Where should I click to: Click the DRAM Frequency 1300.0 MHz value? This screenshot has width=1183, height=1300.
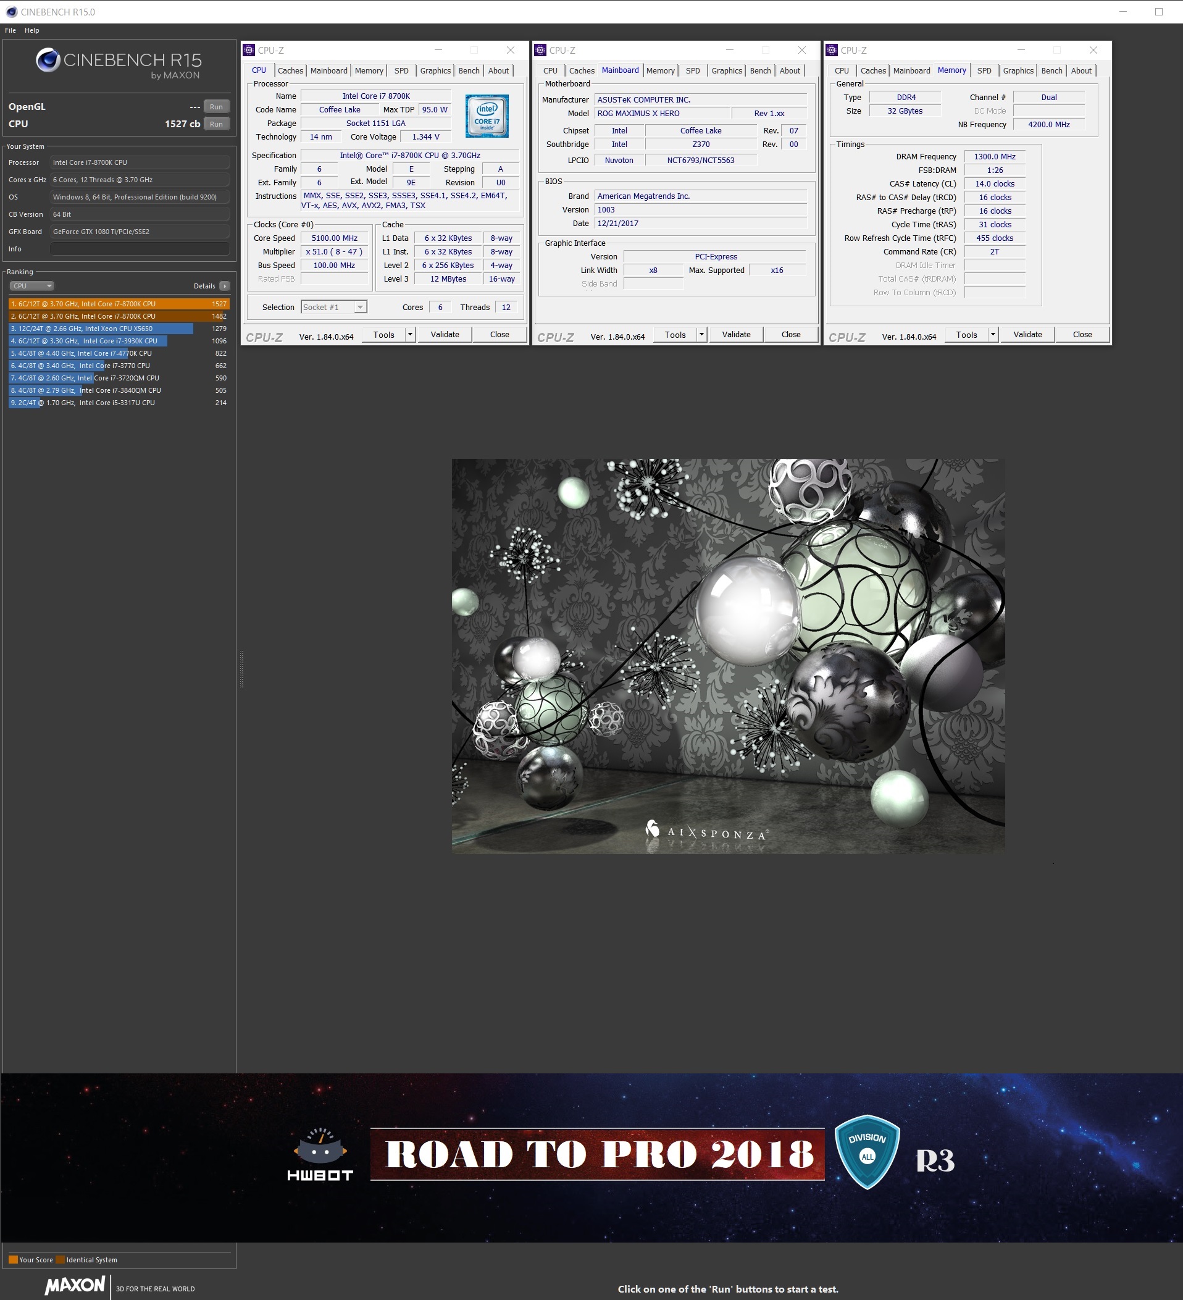[x=994, y=157]
